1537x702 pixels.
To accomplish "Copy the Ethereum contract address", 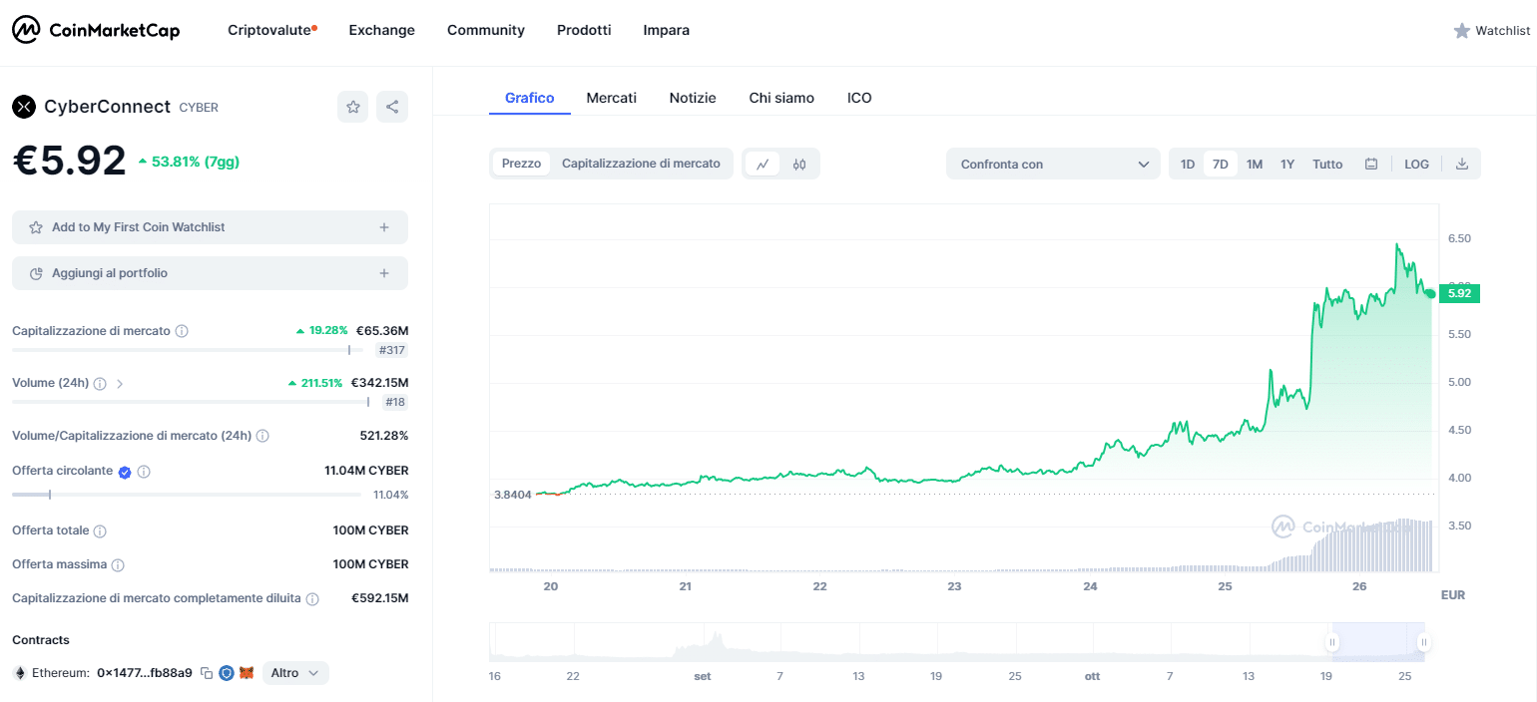I will tap(207, 673).
